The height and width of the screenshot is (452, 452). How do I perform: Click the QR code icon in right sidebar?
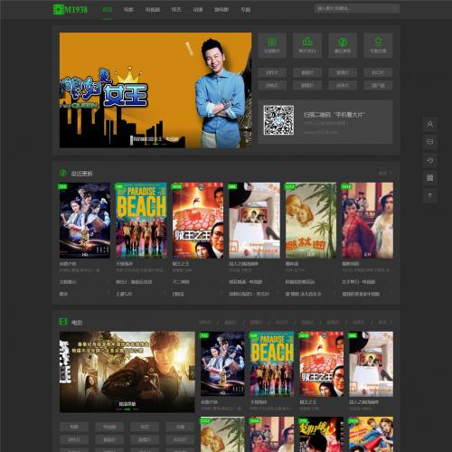coord(430,178)
